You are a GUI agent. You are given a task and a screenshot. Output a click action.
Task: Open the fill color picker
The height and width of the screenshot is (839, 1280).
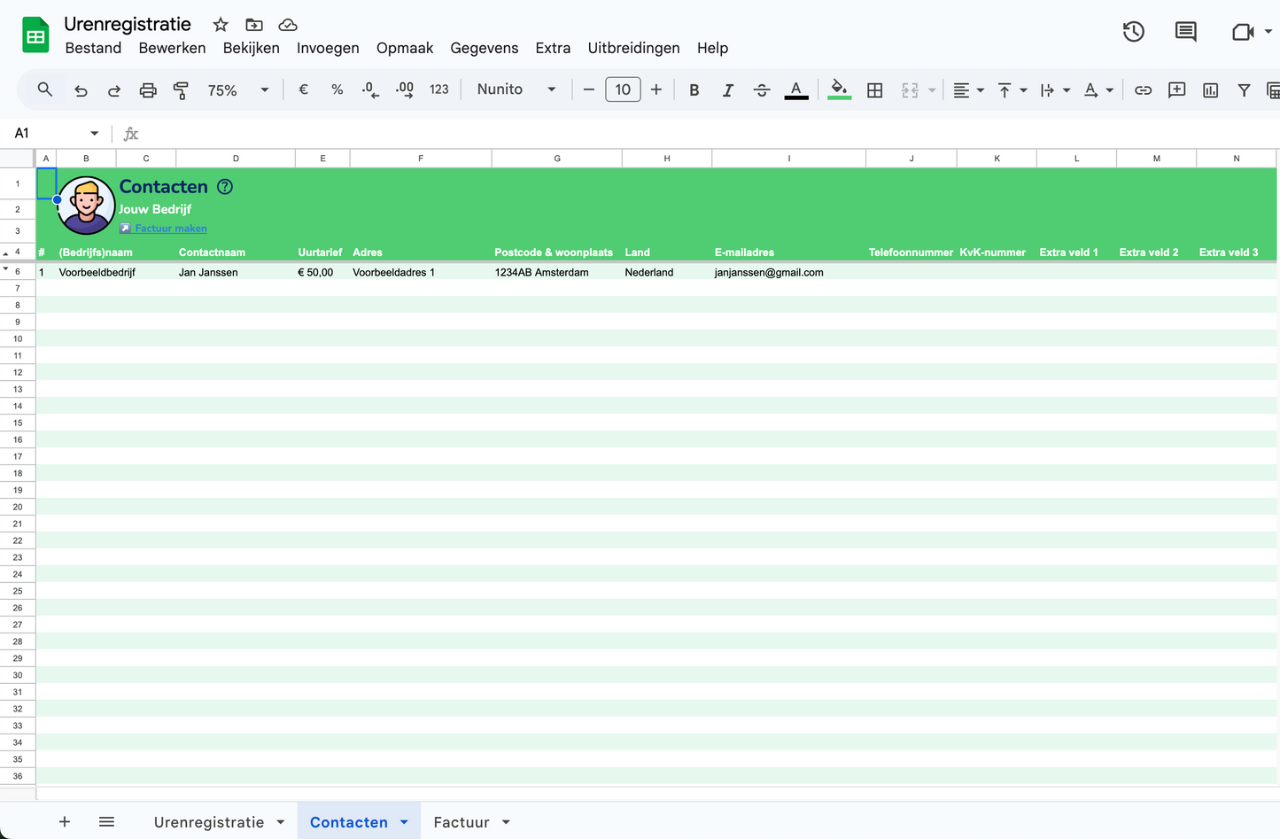838,89
